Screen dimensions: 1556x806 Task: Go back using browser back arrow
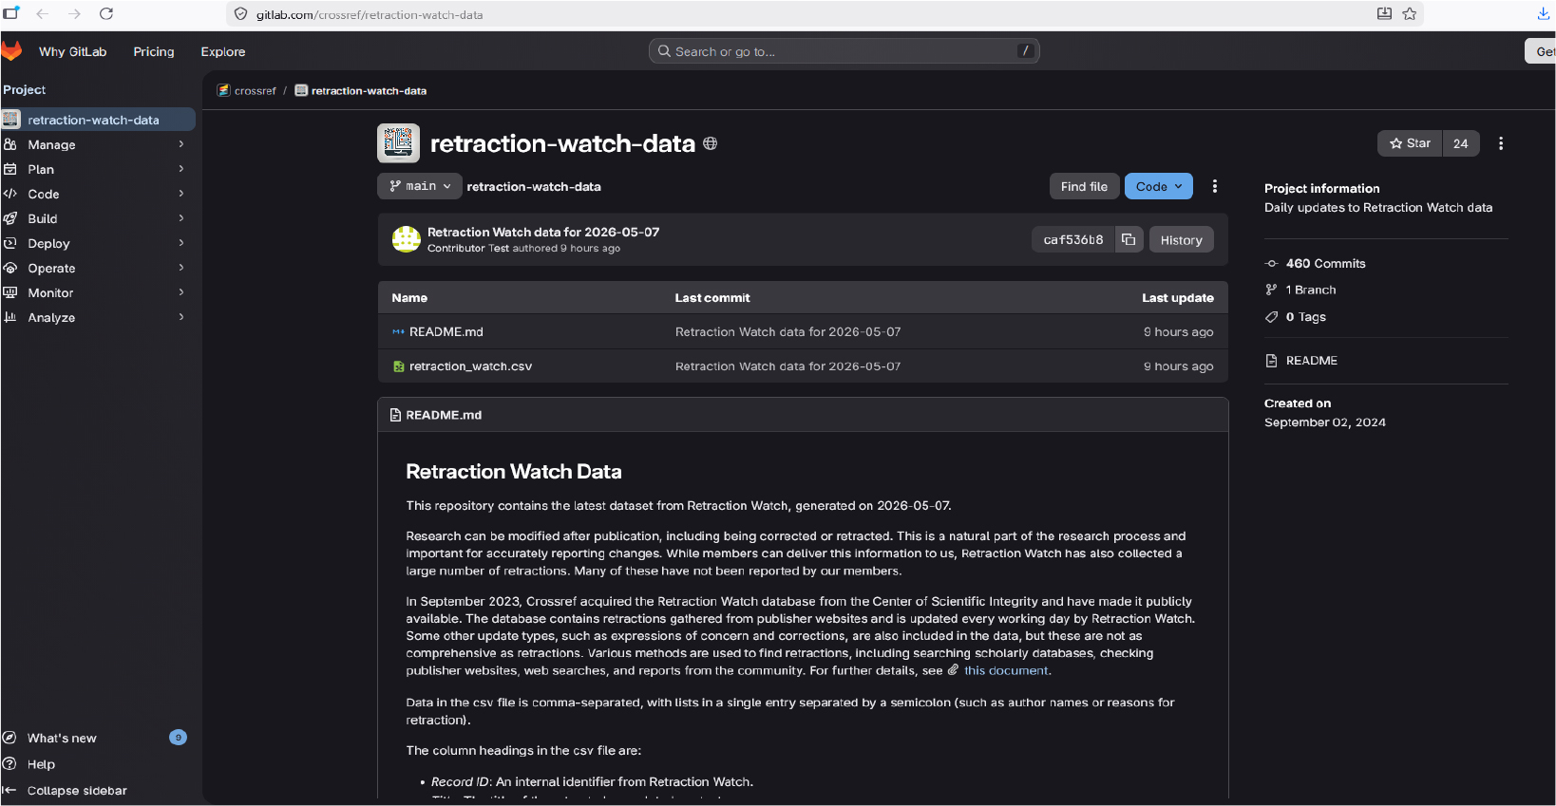pos(42,13)
